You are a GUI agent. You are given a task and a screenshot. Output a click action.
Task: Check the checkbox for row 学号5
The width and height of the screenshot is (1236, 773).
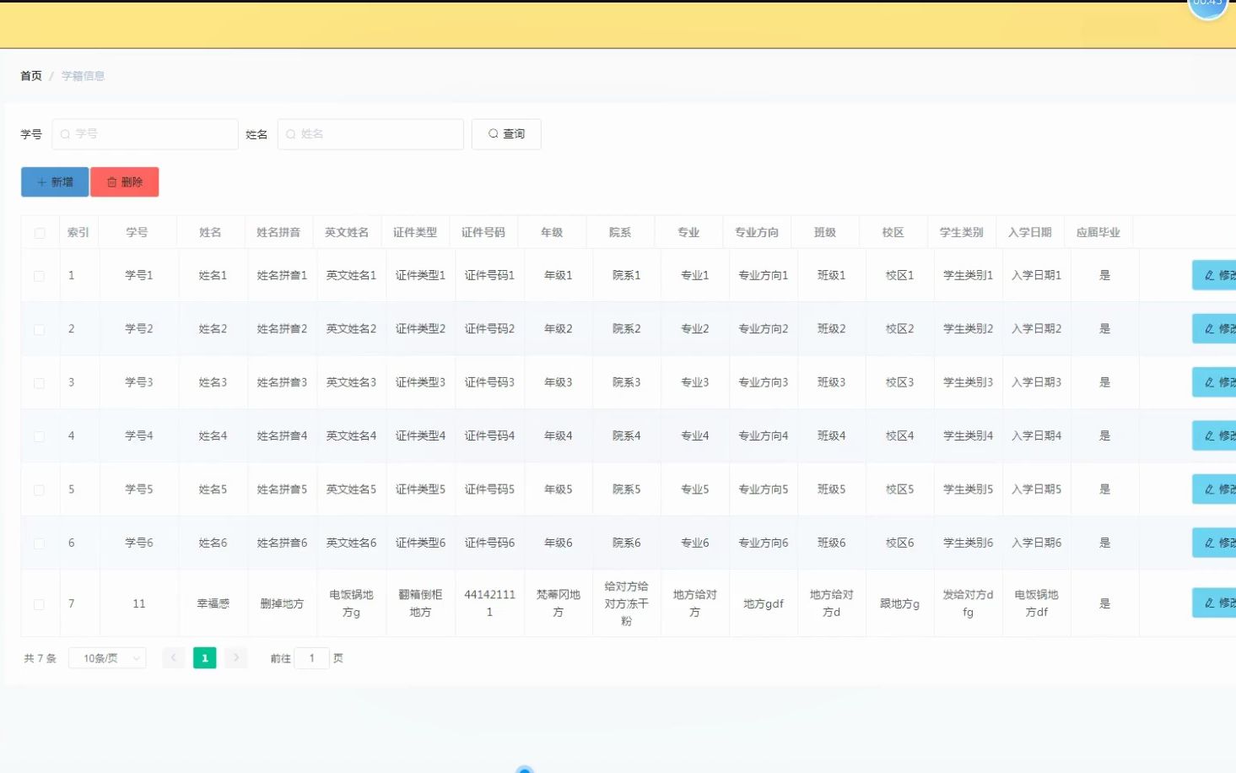click(40, 489)
